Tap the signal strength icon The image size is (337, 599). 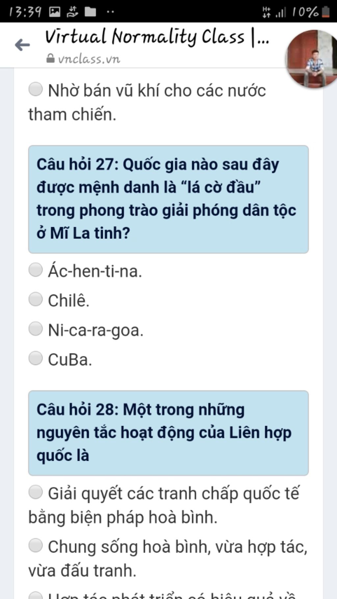[281, 13]
